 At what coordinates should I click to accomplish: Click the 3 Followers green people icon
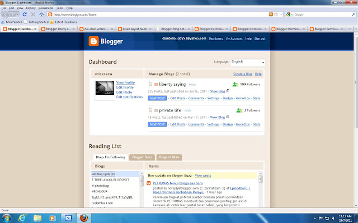[239, 110]
